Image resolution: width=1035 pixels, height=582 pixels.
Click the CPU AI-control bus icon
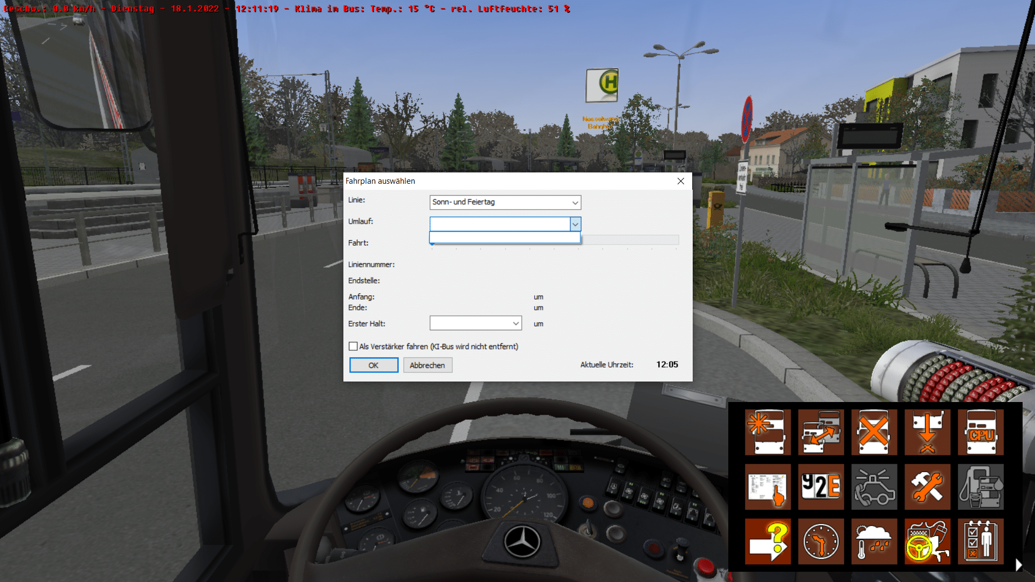[981, 432]
